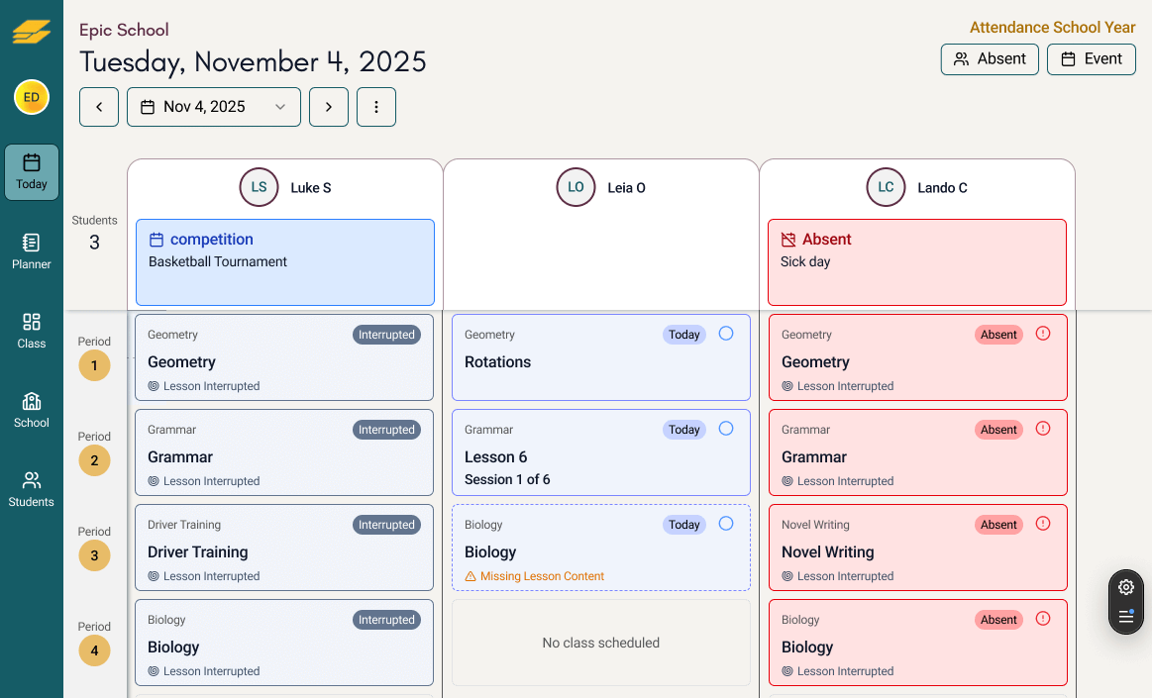Check off Leia's Biology lesson circle

(726, 524)
